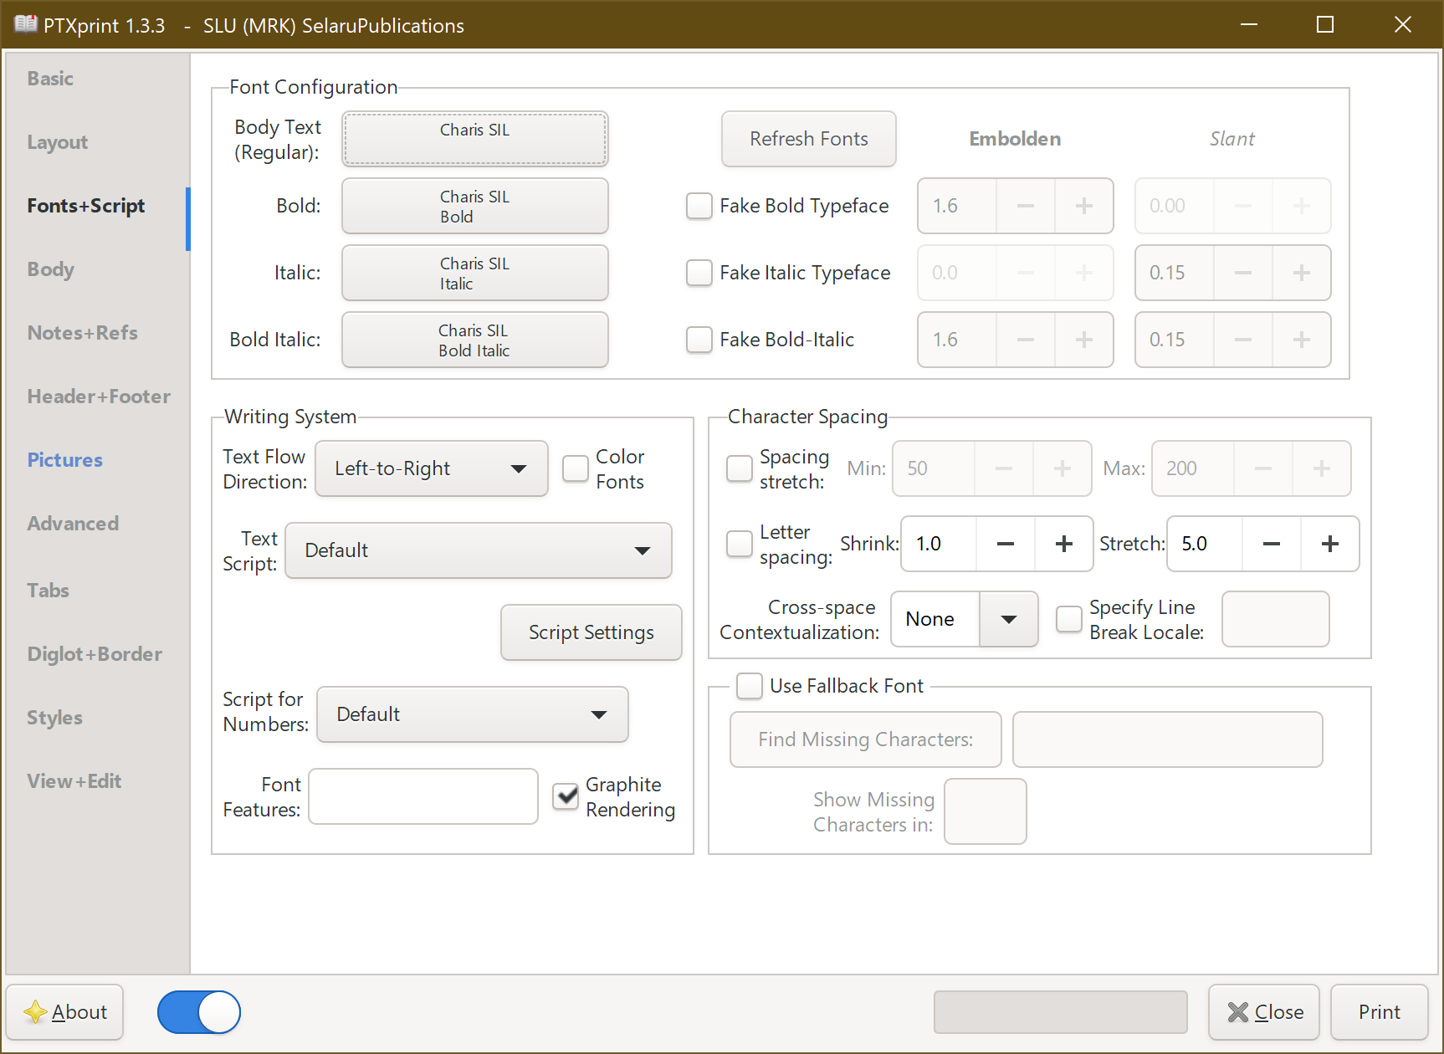The height and width of the screenshot is (1054, 1444).
Task: Switch to the Pictures page
Action: (x=64, y=459)
